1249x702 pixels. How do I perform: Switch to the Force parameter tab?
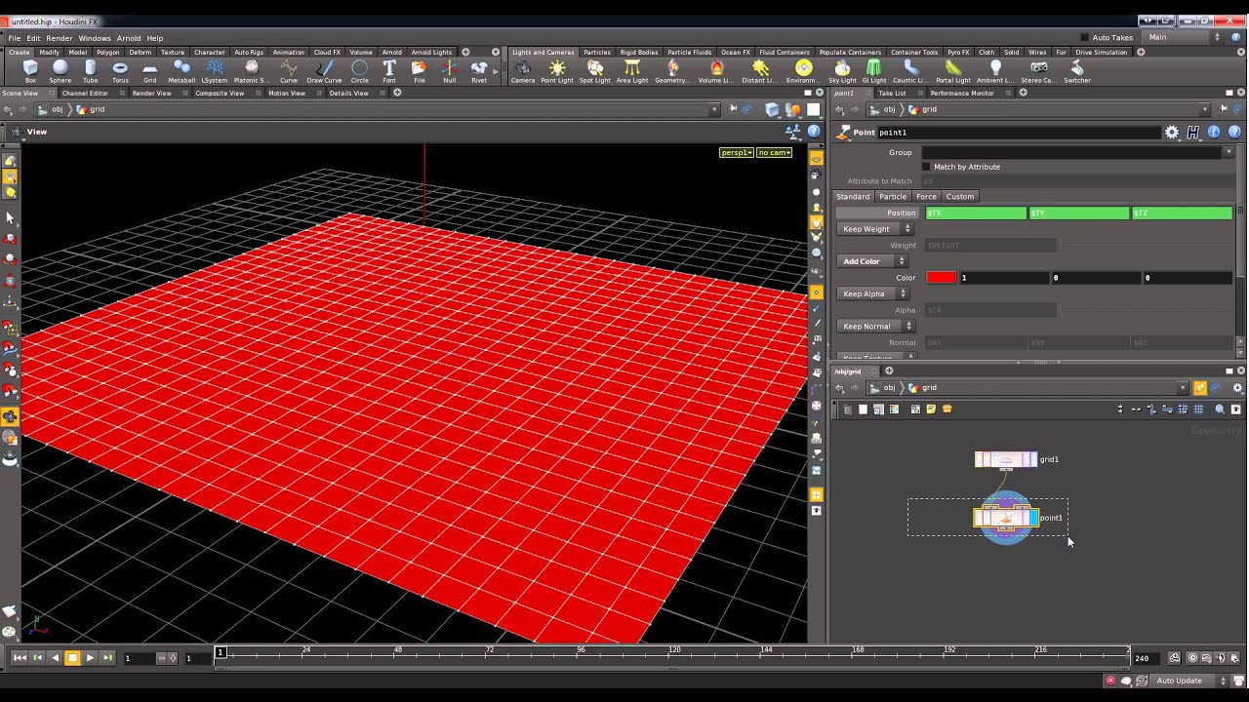(926, 197)
